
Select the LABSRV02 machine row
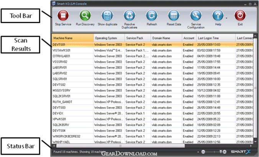click(x=152, y=73)
